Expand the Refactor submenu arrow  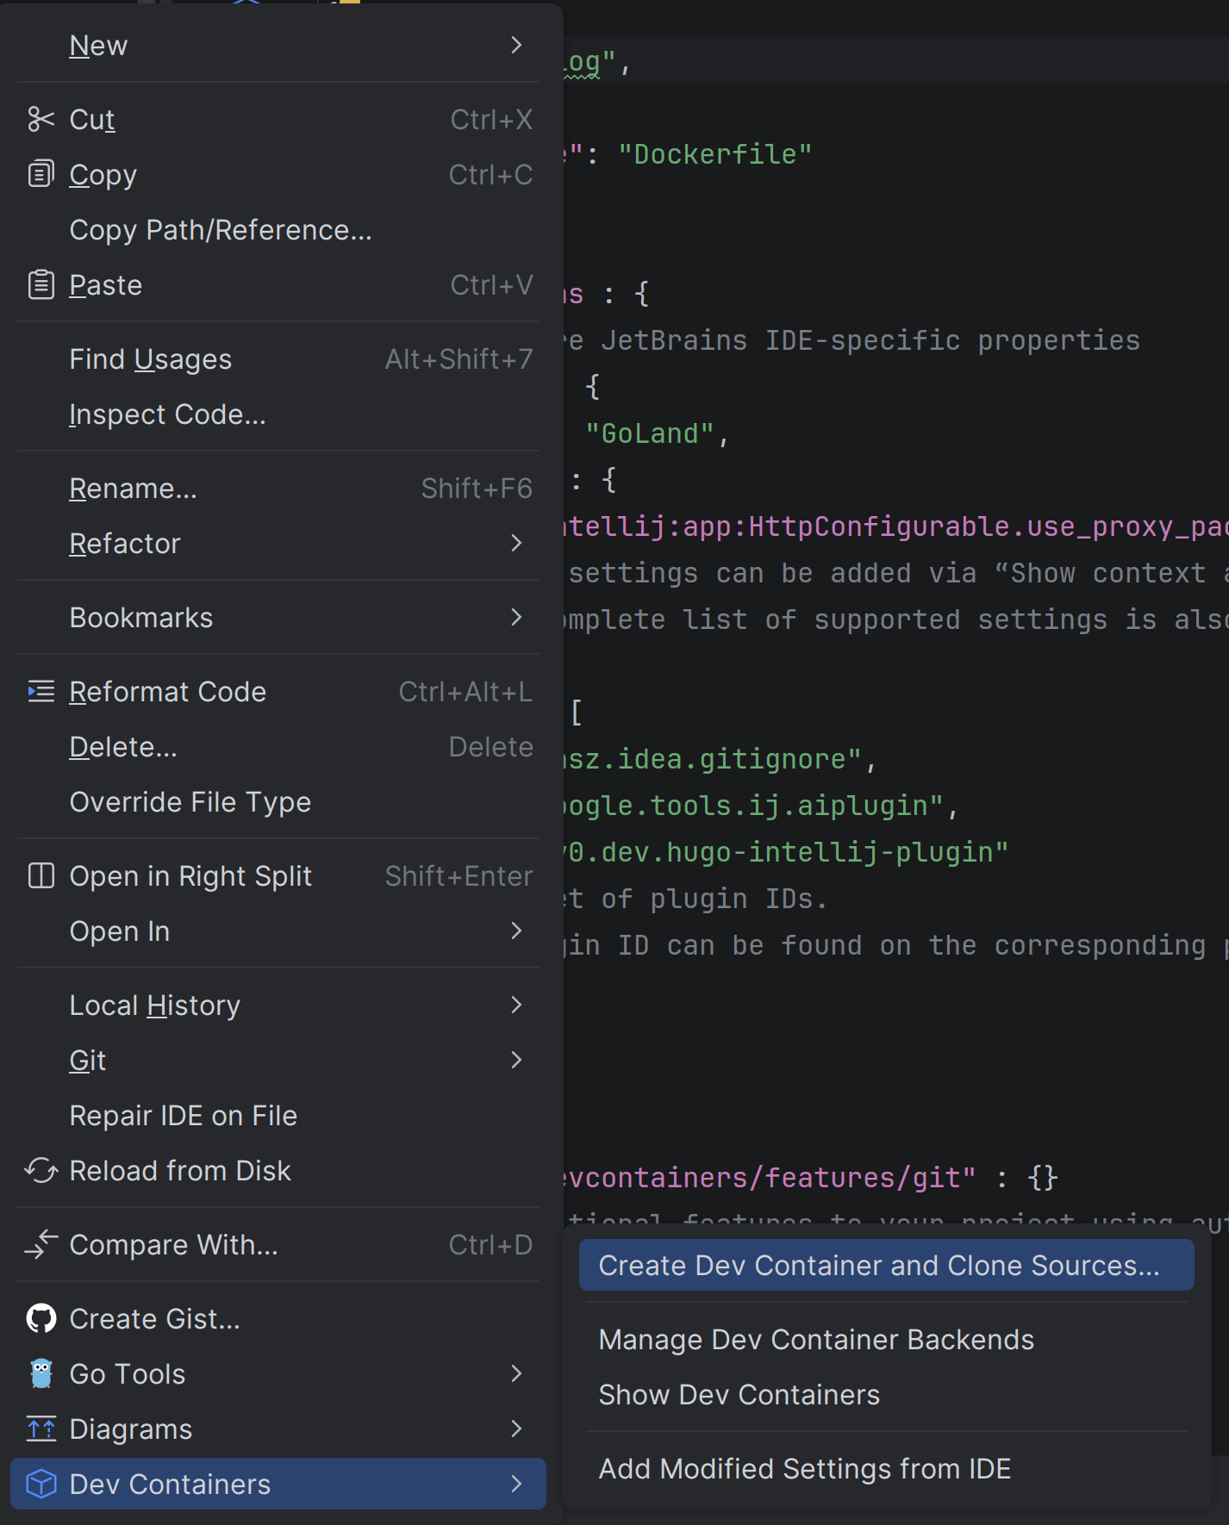pos(516,543)
